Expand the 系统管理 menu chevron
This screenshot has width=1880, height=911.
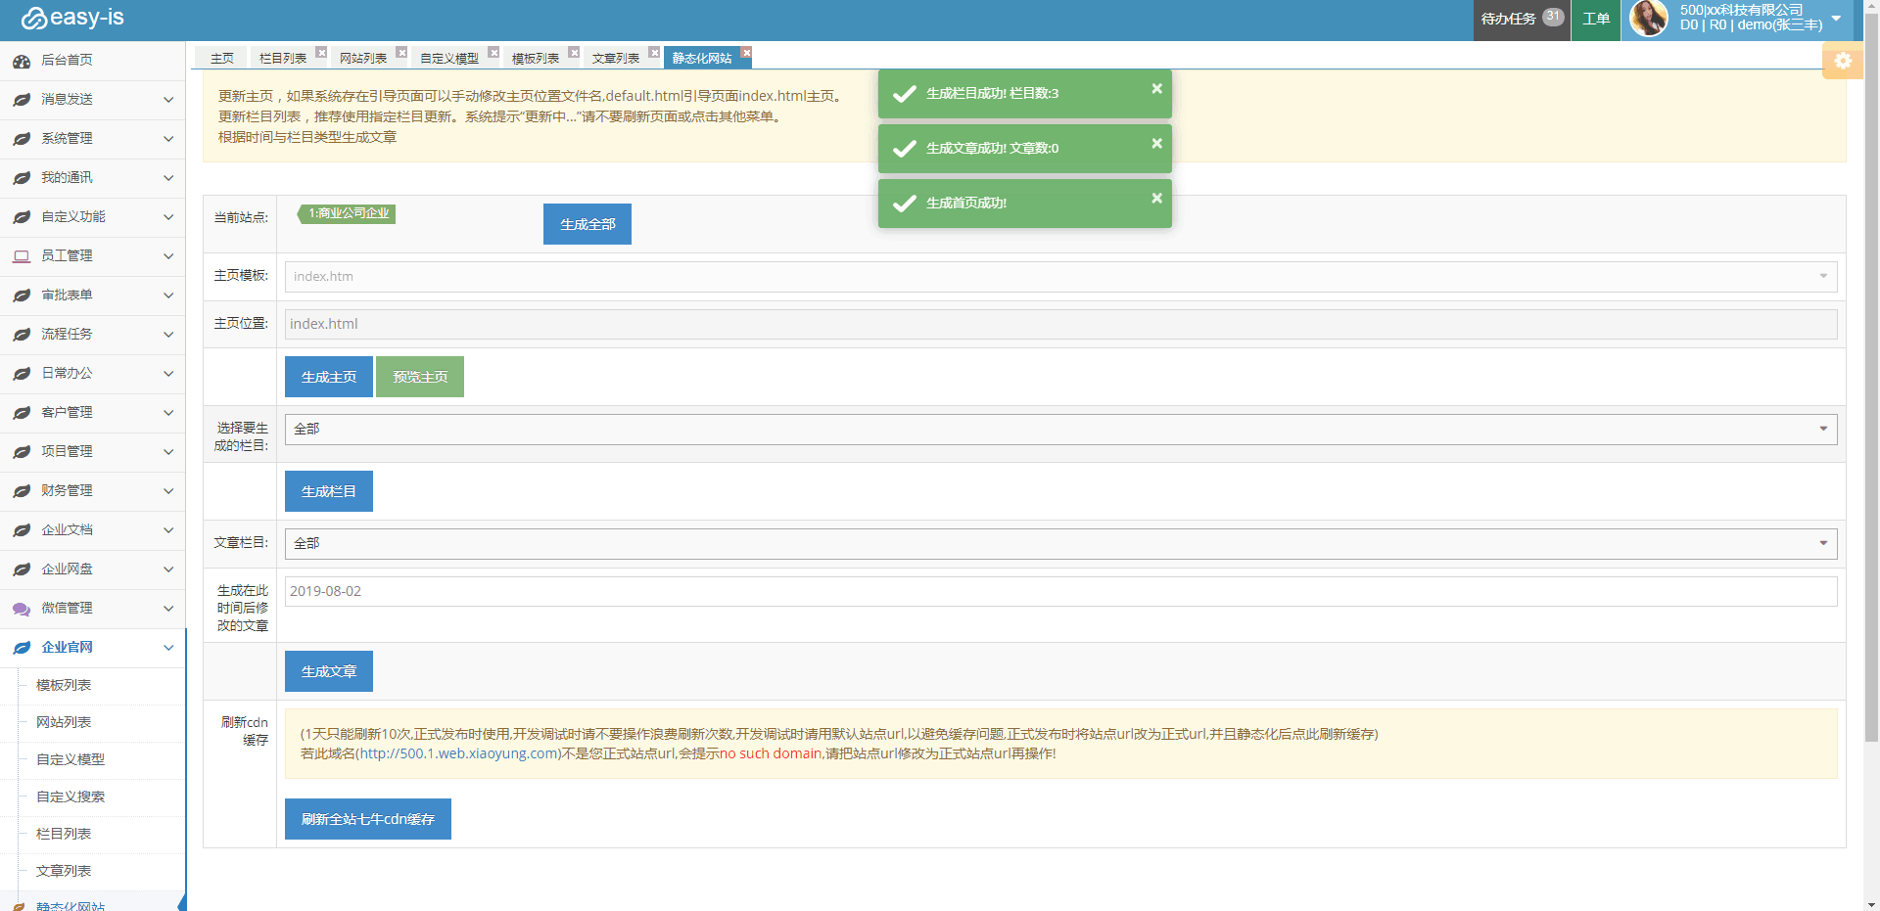point(168,139)
